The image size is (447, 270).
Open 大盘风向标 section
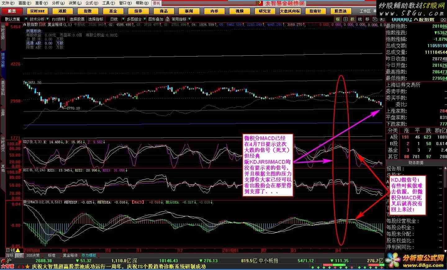click(290, 11)
